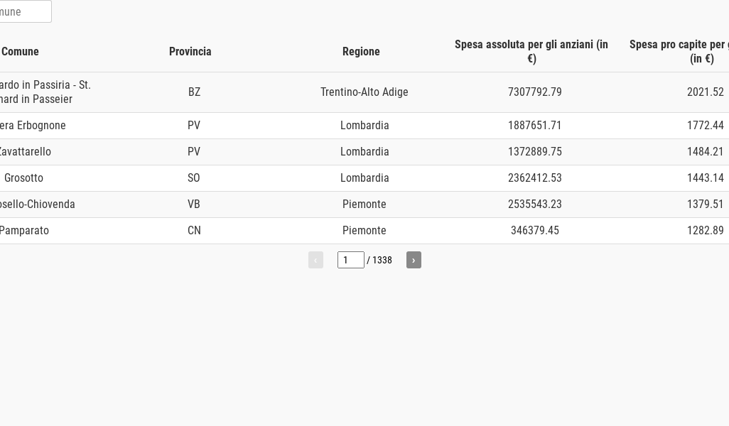
Task: Select the Pamparato comune row
Action: click(24, 230)
